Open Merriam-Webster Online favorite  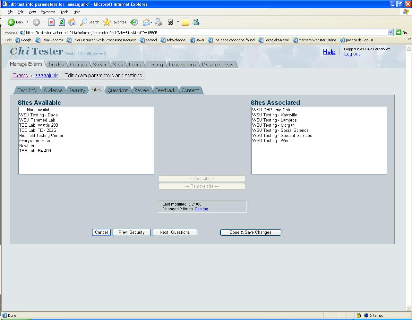pyautogui.click(x=314, y=40)
